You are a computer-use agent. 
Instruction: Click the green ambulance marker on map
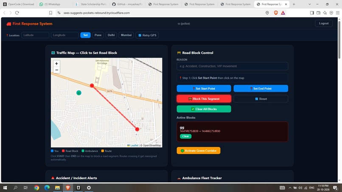[x=79, y=93]
